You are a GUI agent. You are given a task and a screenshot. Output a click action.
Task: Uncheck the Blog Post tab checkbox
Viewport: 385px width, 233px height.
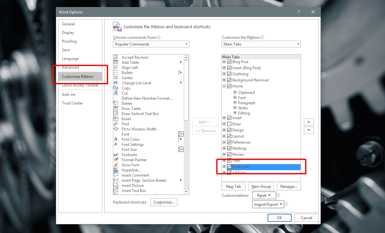229,62
